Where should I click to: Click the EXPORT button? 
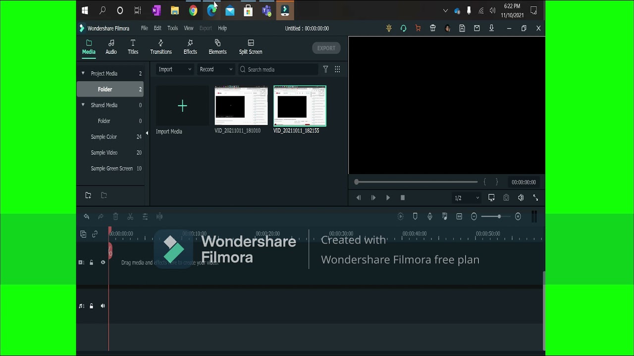tap(326, 48)
